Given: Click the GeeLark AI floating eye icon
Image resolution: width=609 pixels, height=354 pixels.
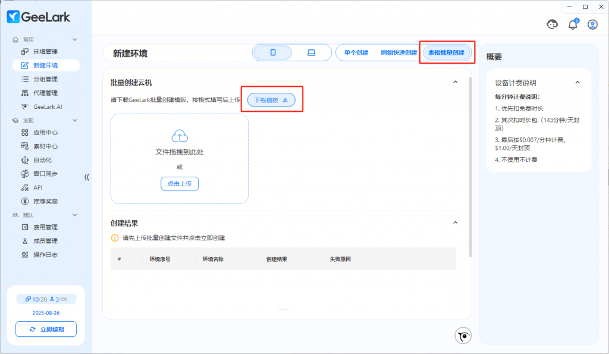Looking at the screenshot, I should coord(463,336).
